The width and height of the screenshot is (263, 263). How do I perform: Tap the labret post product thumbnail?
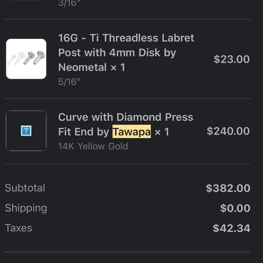[26, 59]
